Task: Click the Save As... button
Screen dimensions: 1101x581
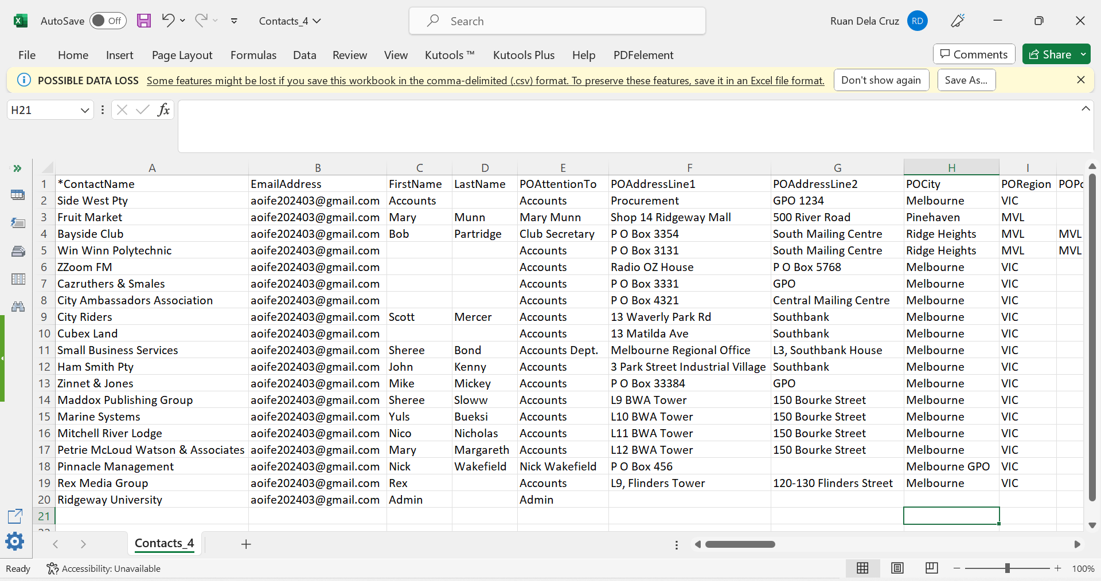Action: tap(966, 80)
